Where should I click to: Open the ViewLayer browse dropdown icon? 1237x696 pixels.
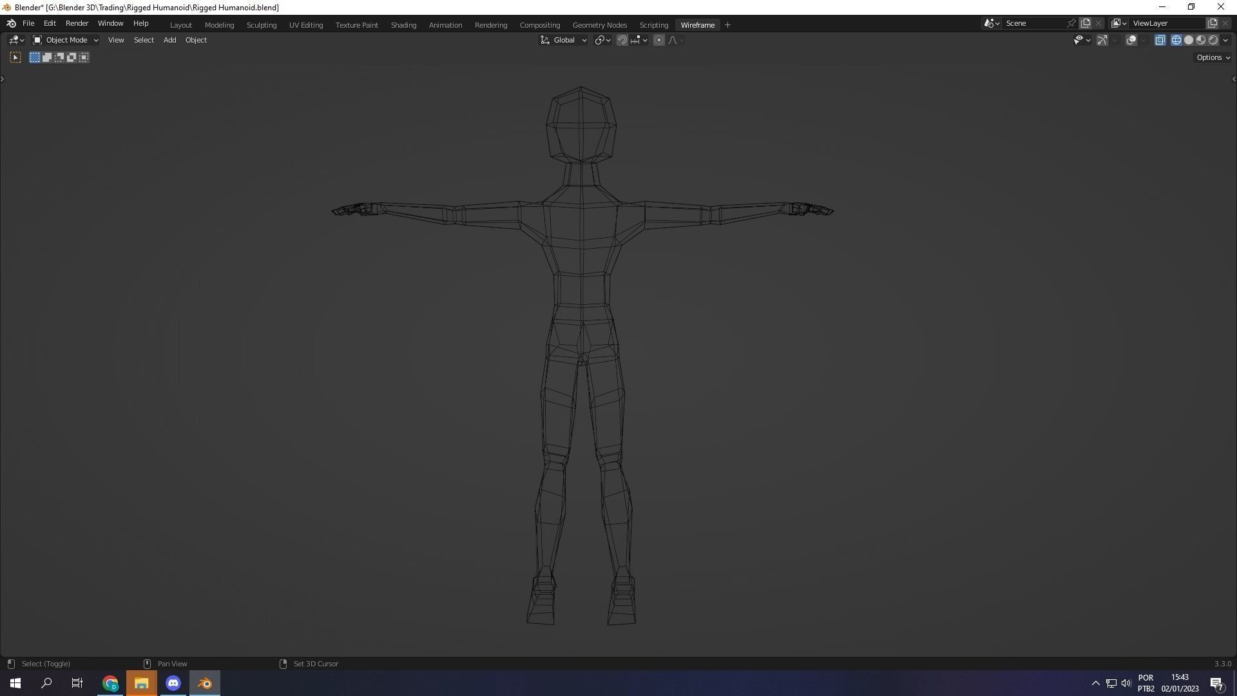click(1119, 23)
